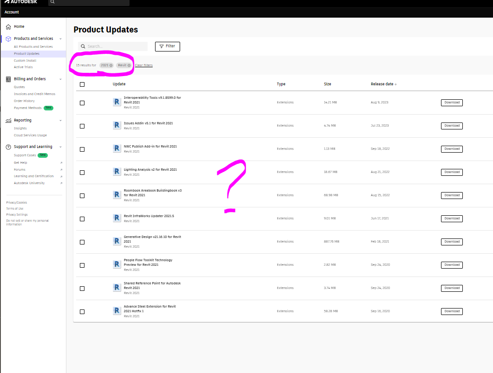Open Support Cases in the sidebar
493x373 pixels.
click(25, 155)
